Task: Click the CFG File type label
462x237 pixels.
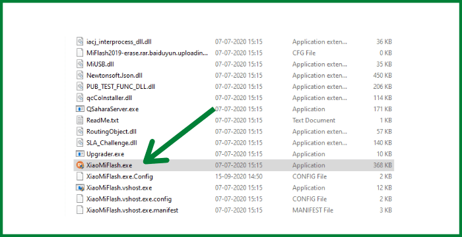Action: coord(304,53)
